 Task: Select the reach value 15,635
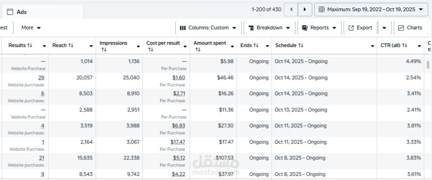pyautogui.click(x=85, y=158)
